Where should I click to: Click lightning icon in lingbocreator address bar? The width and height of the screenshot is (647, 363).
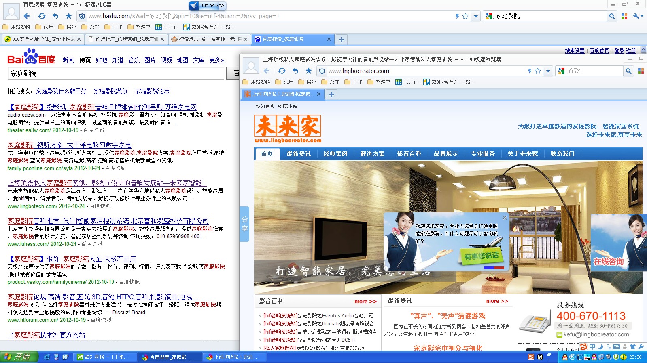click(x=530, y=71)
